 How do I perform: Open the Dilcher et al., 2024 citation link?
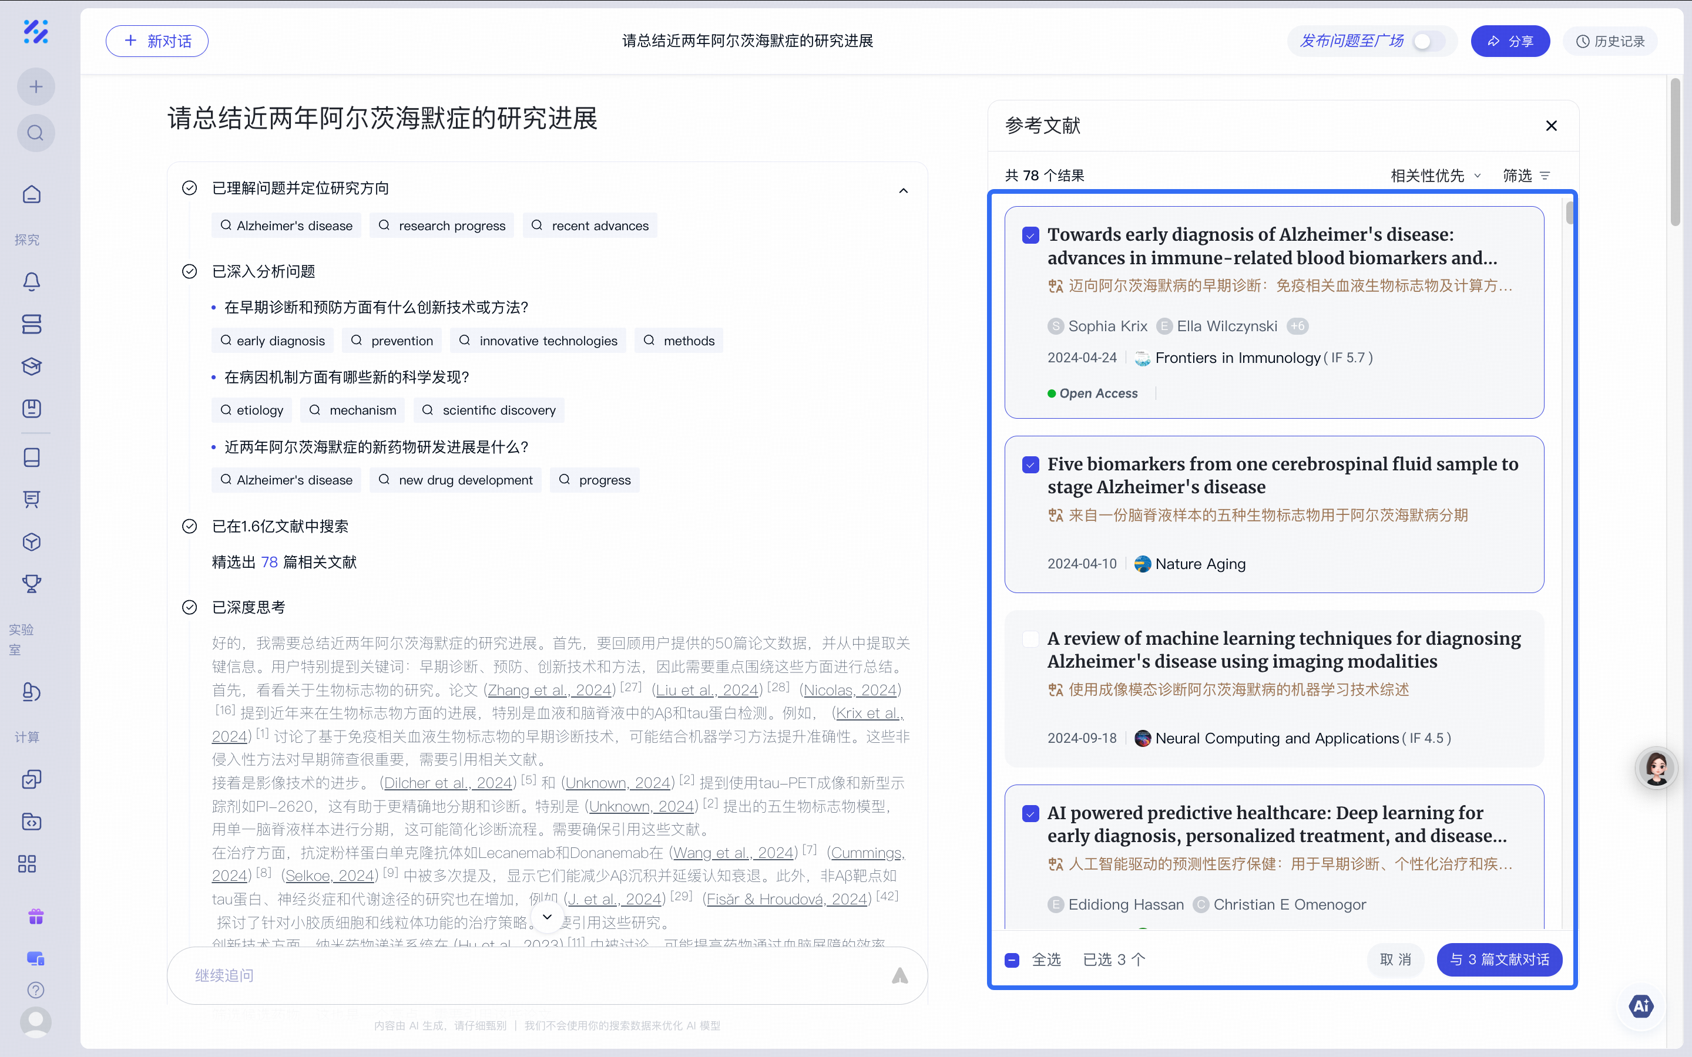(x=448, y=783)
